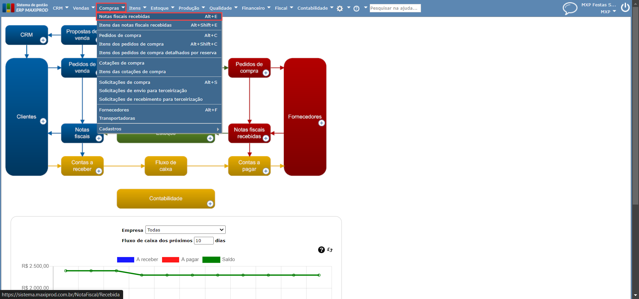This screenshot has height=299, width=639.
Task: Click the power logout icon
Action: click(625, 7)
